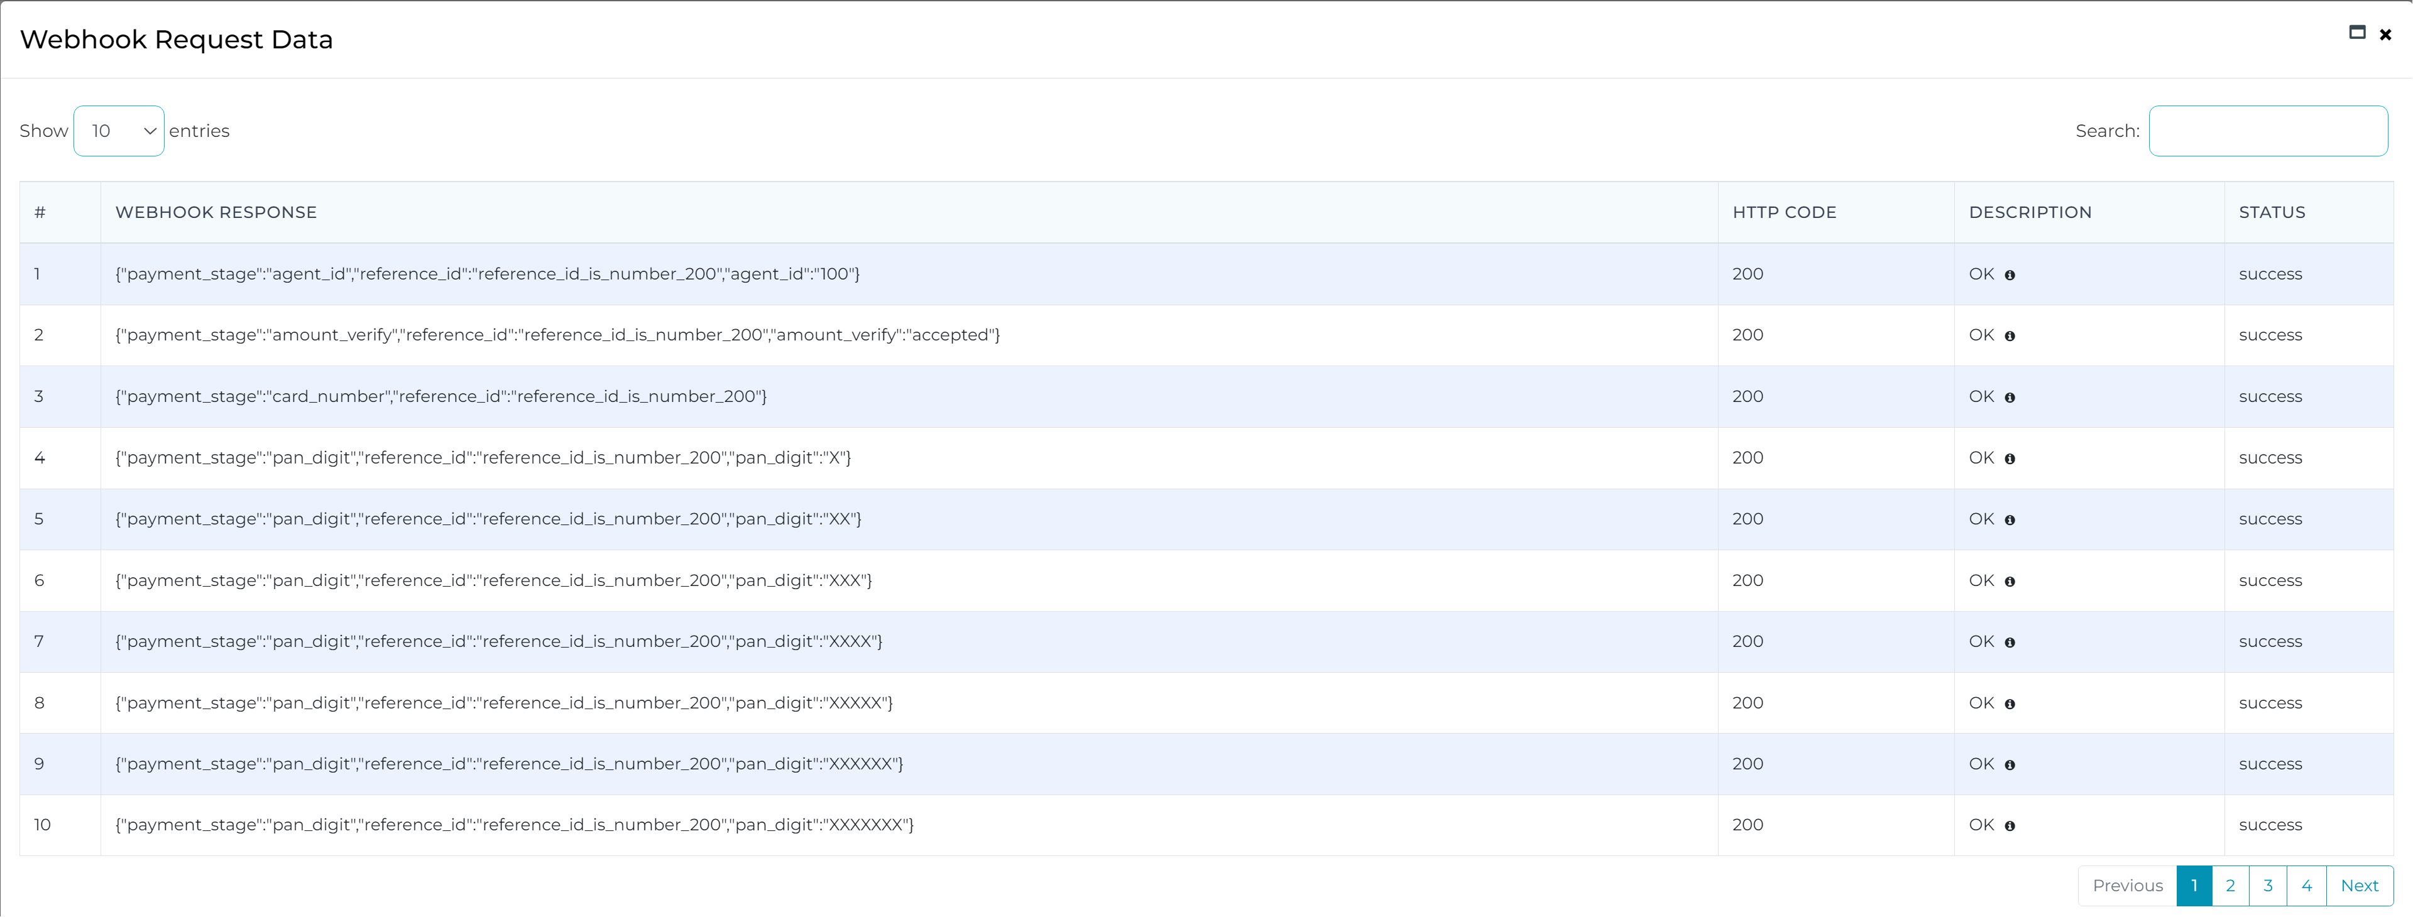
Task: Select response with pan_digit "XXXXXX"
Action: [508, 764]
